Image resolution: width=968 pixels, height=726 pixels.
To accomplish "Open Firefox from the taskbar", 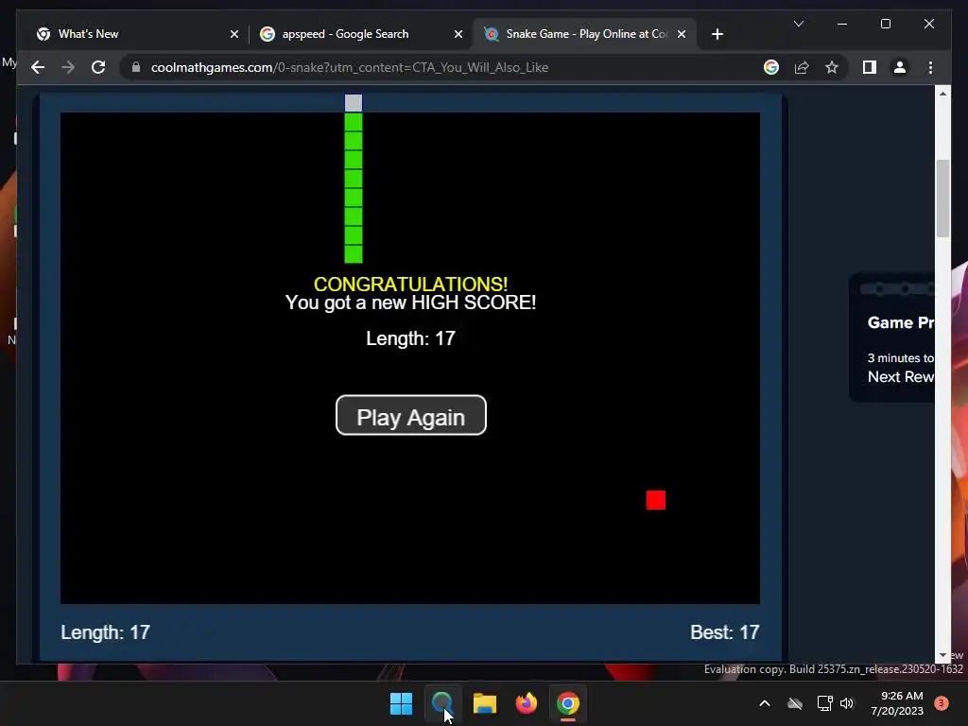I will (526, 703).
